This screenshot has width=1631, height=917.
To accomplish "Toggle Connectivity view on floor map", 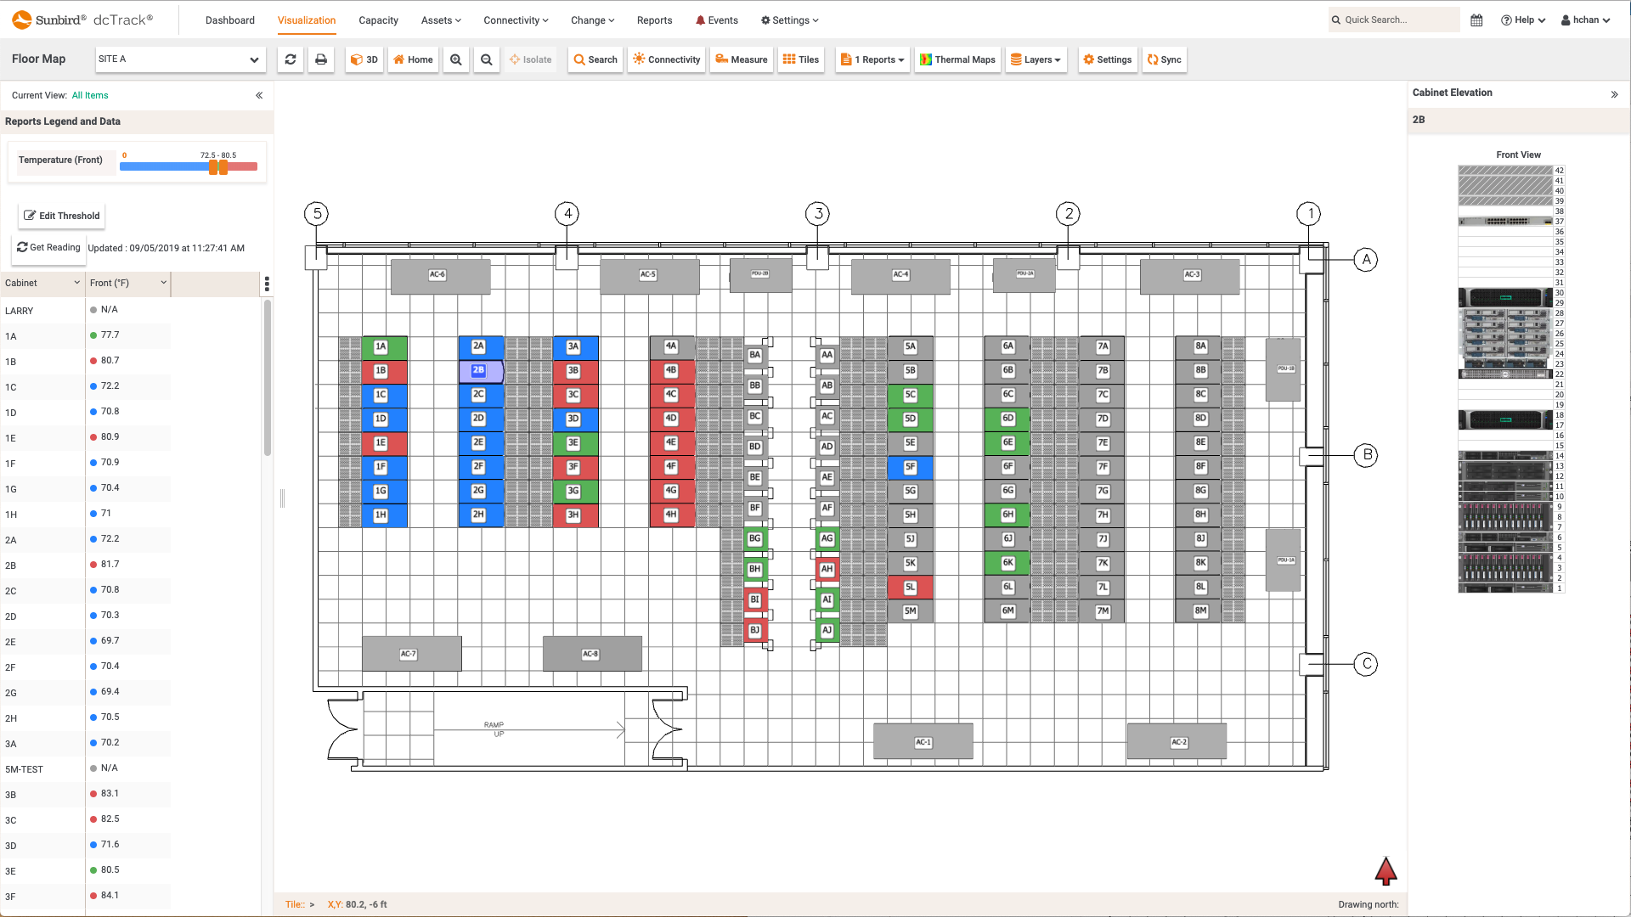I will tap(667, 59).
